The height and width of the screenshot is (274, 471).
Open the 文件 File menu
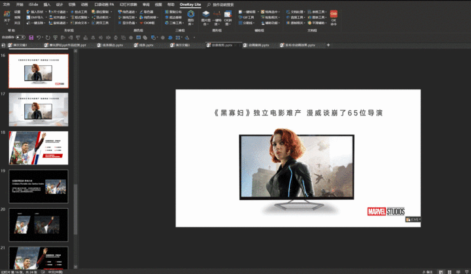click(7, 5)
